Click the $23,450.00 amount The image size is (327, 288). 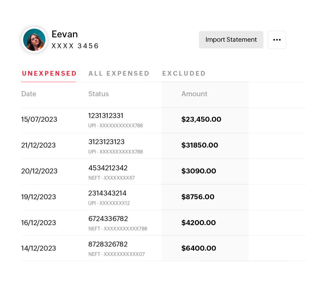pyautogui.click(x=201, y=120)
